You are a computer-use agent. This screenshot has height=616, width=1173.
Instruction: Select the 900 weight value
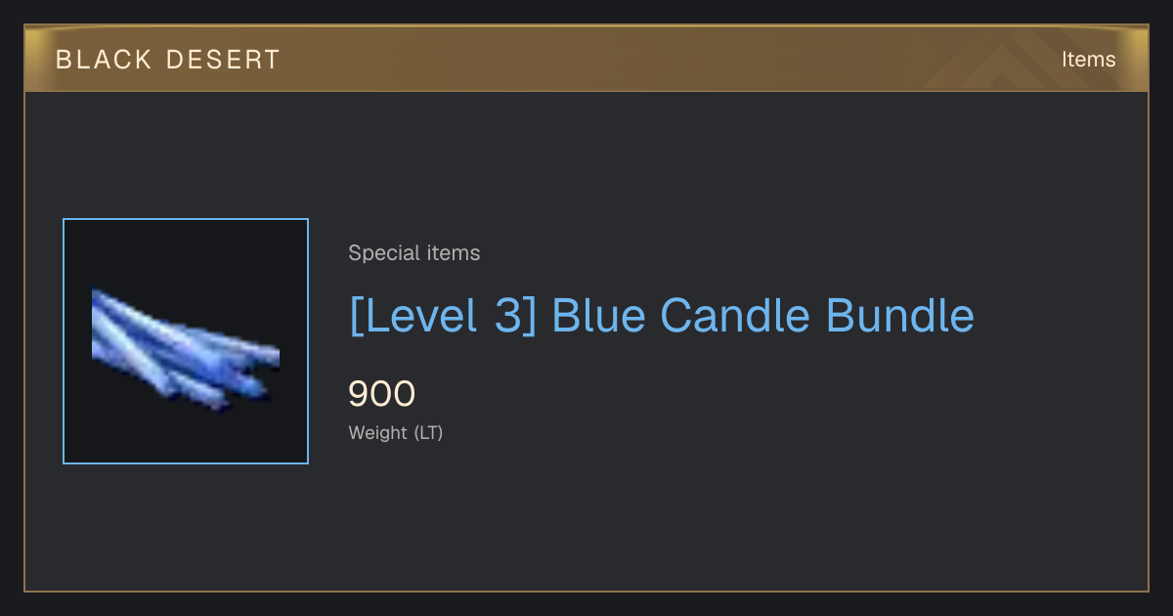coord(382,394)
